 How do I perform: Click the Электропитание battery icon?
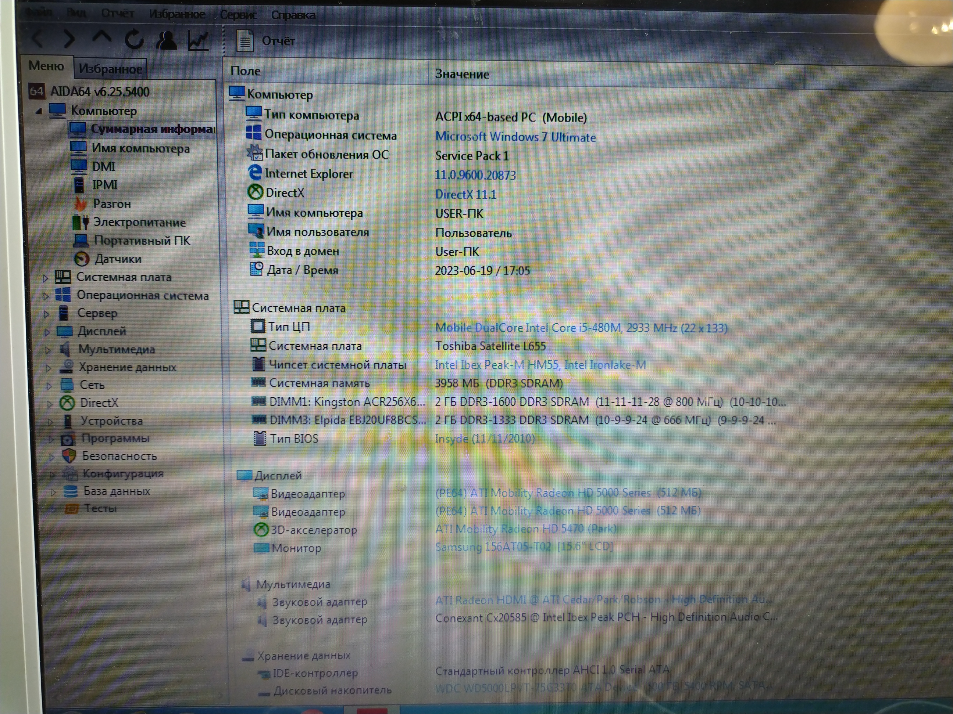click(81, 222)
